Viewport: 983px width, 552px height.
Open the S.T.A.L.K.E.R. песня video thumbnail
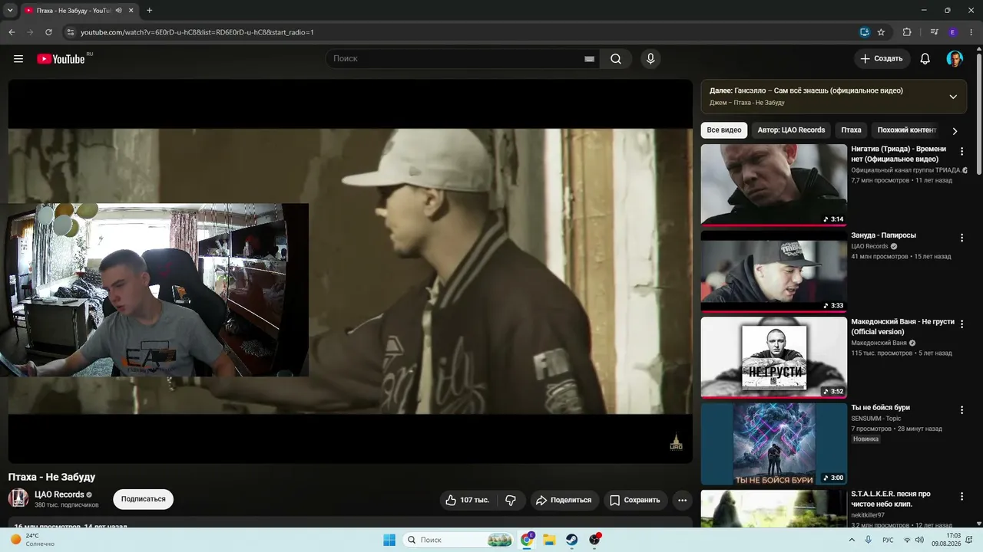(x=774, y=509)
